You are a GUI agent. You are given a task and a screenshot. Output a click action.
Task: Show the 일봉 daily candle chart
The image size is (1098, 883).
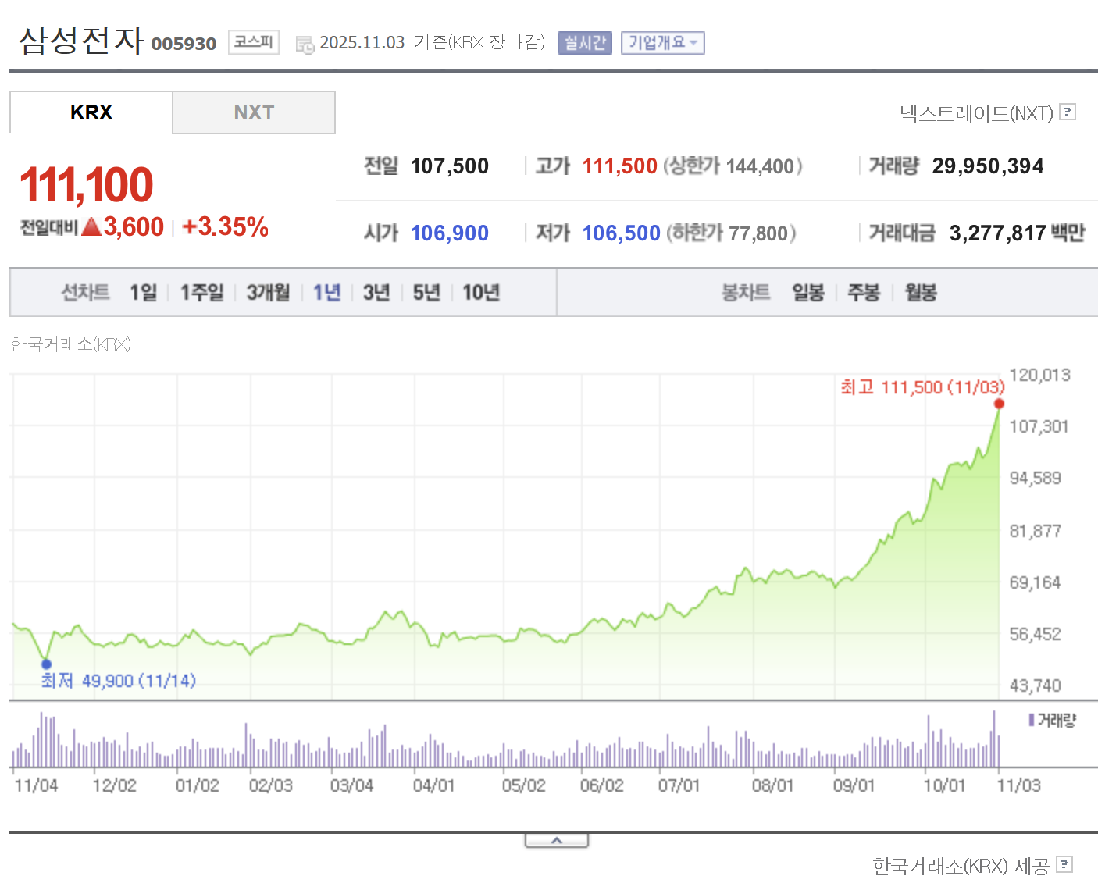[x=808, y=293]
